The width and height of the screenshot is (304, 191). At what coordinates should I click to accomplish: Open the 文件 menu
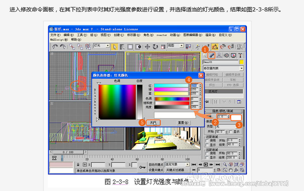55,35
